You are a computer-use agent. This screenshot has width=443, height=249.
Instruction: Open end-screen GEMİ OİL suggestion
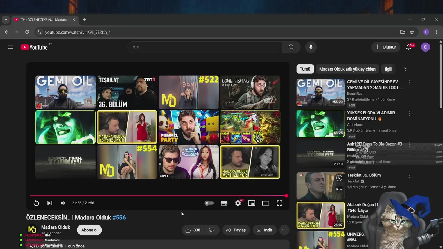65,92
